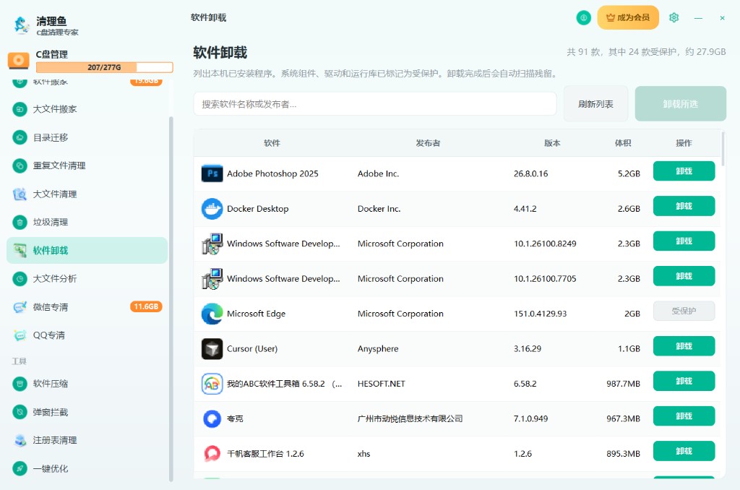Select 大文件搬家 in sidebar
The image size is (740, 490).
[x=87, y=109]
